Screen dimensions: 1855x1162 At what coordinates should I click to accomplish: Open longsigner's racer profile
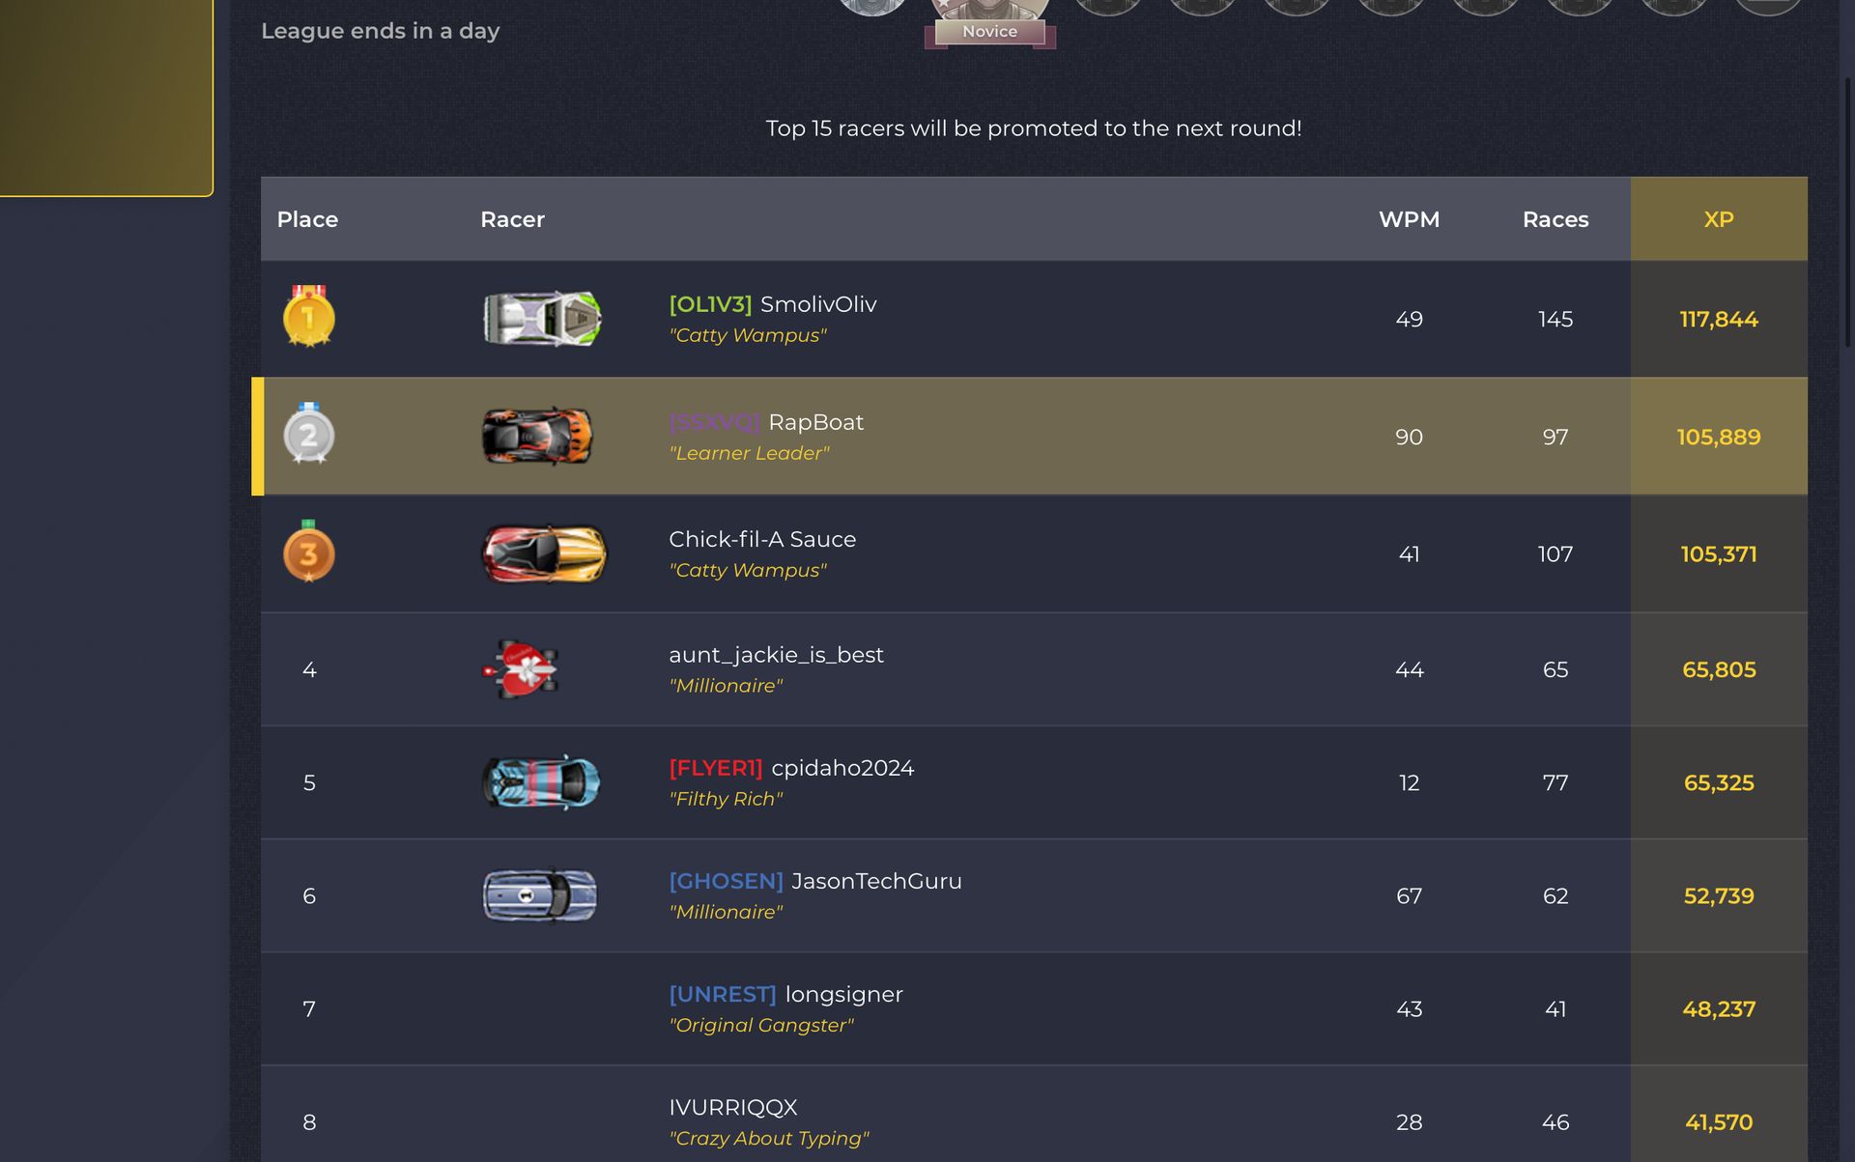click(843, 994)
